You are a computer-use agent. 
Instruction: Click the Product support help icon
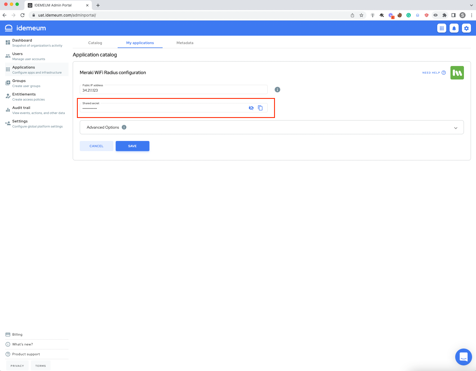click(x=8, y=354)
